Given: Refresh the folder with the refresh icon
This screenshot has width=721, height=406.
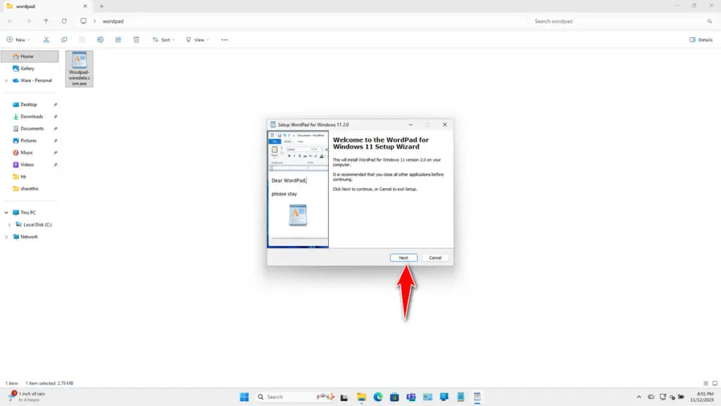Looking at the screenshot, I should tap(64, 21).
